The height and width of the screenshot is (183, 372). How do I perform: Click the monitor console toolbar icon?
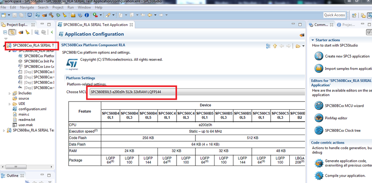click(29, 15)
